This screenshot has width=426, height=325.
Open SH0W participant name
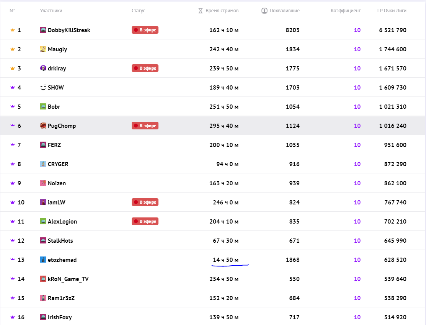point(56,88)
